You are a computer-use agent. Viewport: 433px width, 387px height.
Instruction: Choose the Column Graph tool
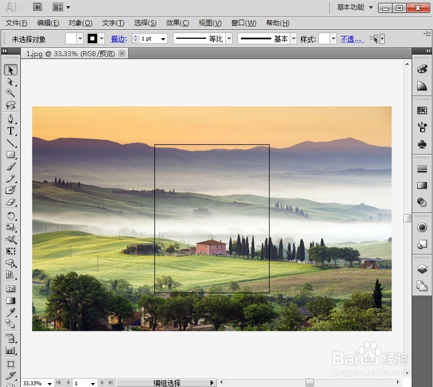11,350
